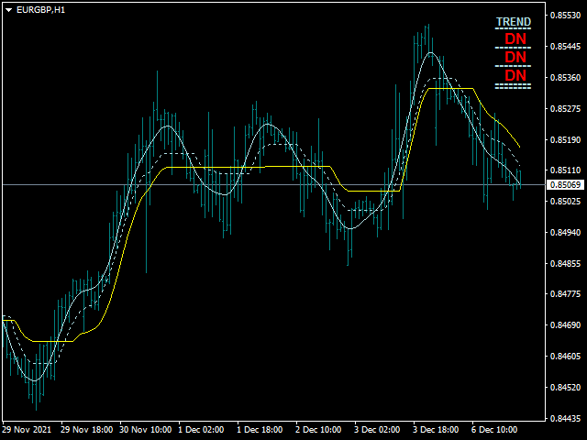Select the EURGBP,H1 chart title text
Viewport: 587px width, 440px height.
(x=40, y=10)
